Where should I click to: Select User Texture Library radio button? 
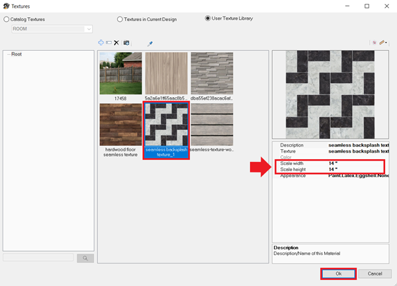(208, 18)
